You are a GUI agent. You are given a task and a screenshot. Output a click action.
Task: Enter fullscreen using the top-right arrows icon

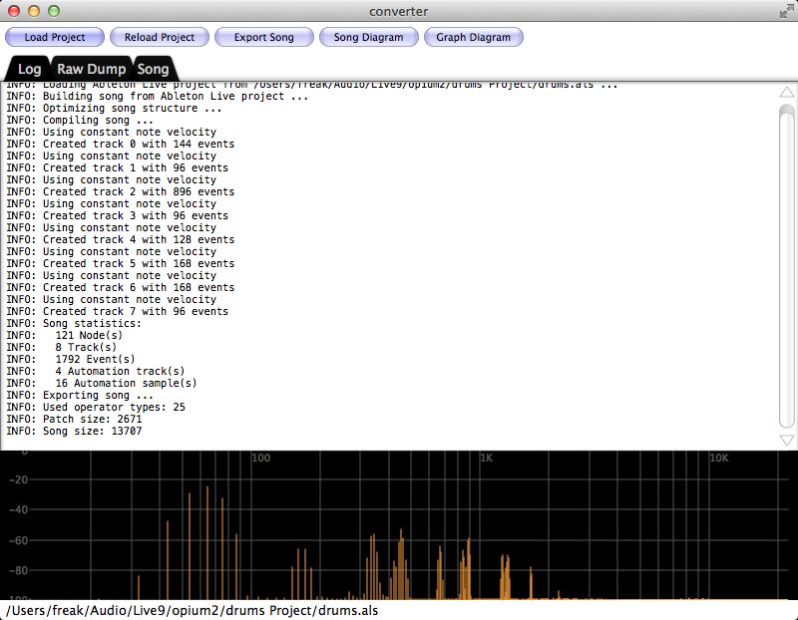click(x=784, y=11)
